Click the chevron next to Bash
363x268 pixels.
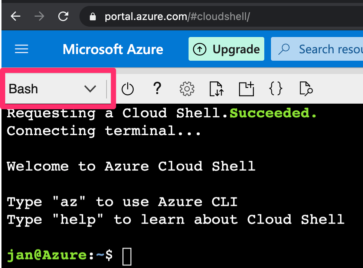pyautogui.click(x=90, y=88)
